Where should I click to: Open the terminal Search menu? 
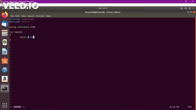[31, 16]
